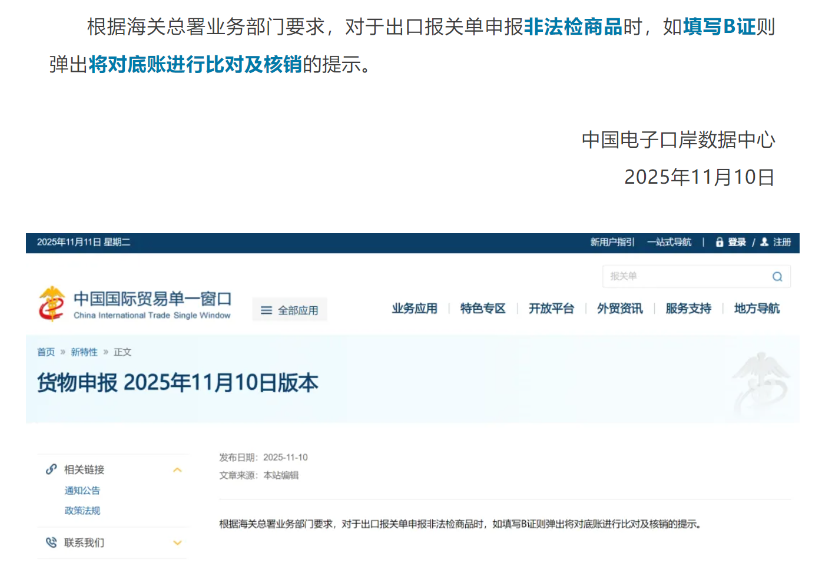Collapse the 相关链接 section chevron
This screenshot has height=580, width=822.
click(x=177, y=469)
